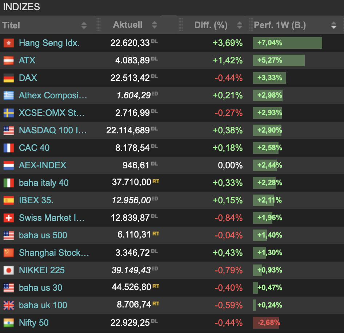The height and width of the screenshot is (333, 344).
Task: Select the 0,00% Diff value for AEX-INDEX
Action: pyautogui.click(x=230, y=165)
